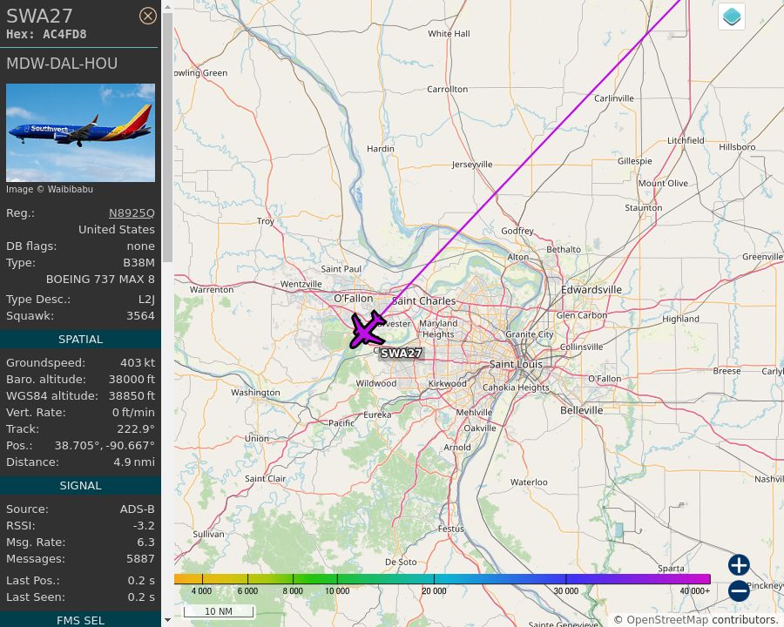Click the squawk value 3564
The width and height of the screenshot is (784, 627).
point(140,316)
